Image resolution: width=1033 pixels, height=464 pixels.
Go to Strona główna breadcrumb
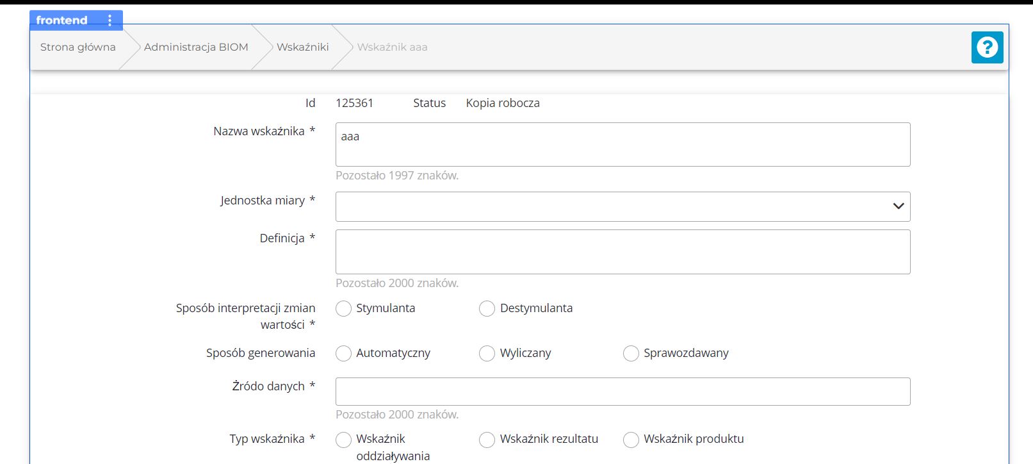[78, 47]
